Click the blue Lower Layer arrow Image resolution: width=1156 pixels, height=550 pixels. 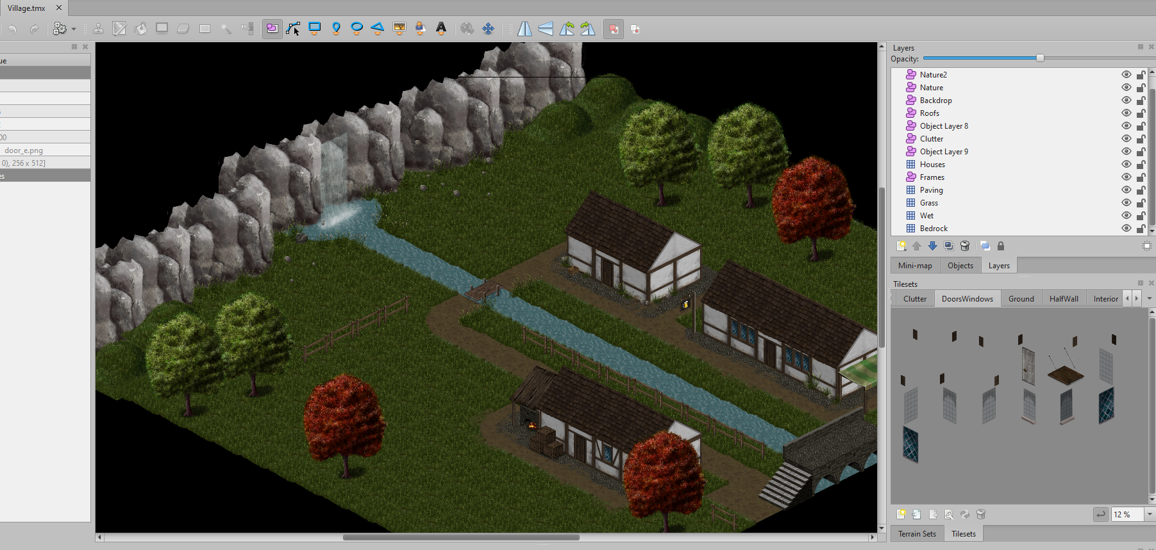coord(932,246)
